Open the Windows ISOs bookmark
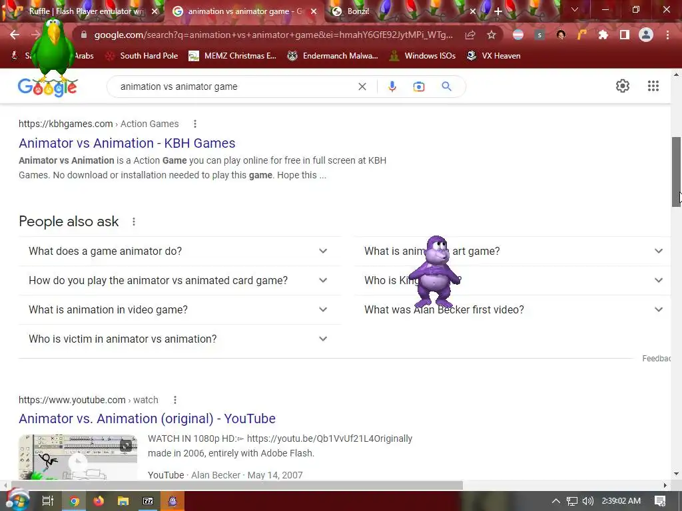Image resolution: width=682 pixels, height=511 pixels. [x=422, y=56]
